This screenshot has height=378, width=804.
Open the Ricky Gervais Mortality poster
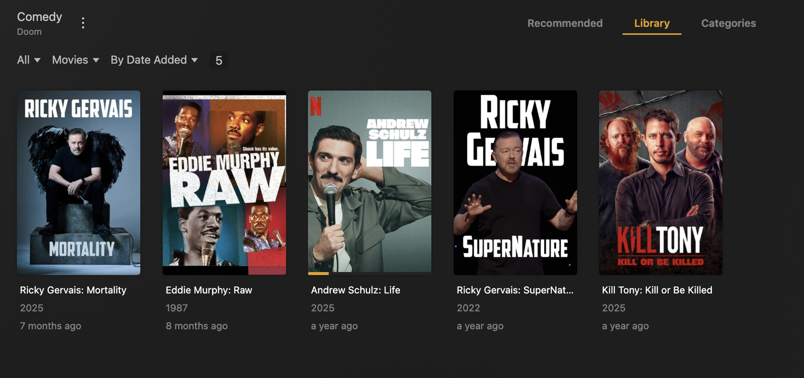coord(79,183)
